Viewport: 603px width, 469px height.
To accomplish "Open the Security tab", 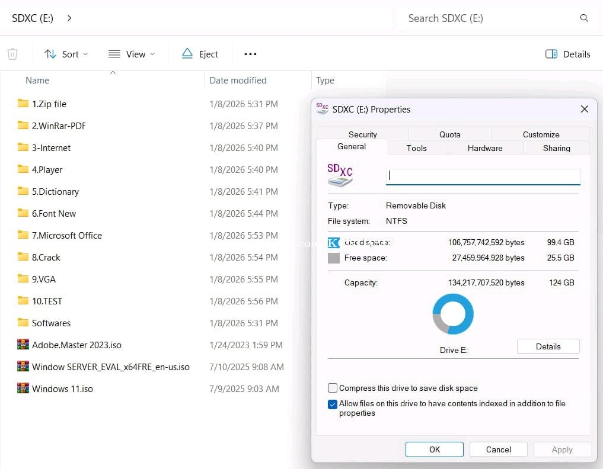I will click(362, 134).
